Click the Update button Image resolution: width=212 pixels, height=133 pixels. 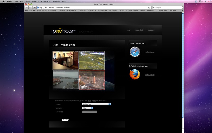coord(65,120)
